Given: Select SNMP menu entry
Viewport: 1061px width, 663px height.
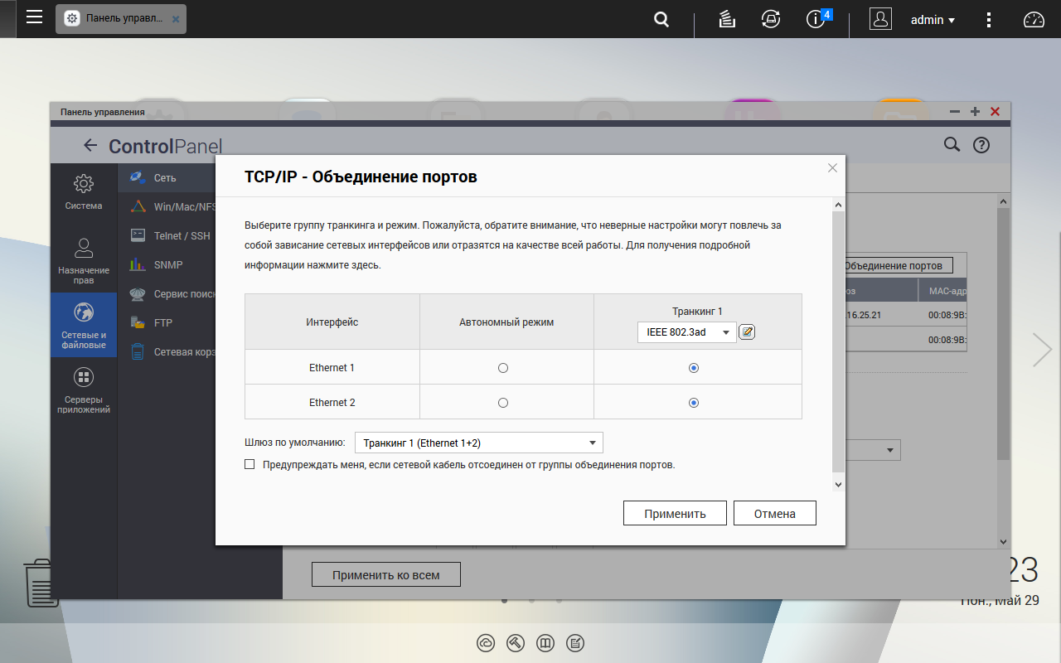Looking at the screenshot, I should [x=167, y=264].
